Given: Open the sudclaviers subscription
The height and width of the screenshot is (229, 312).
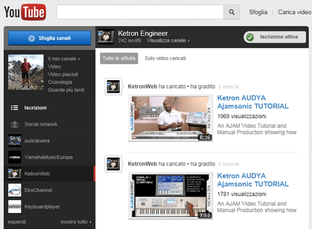Looking at the screenshot, I should click(50, 141).
